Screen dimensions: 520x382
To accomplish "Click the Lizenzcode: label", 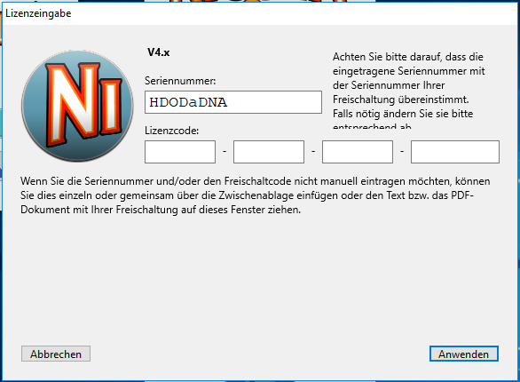I will [x=172, y=131].
